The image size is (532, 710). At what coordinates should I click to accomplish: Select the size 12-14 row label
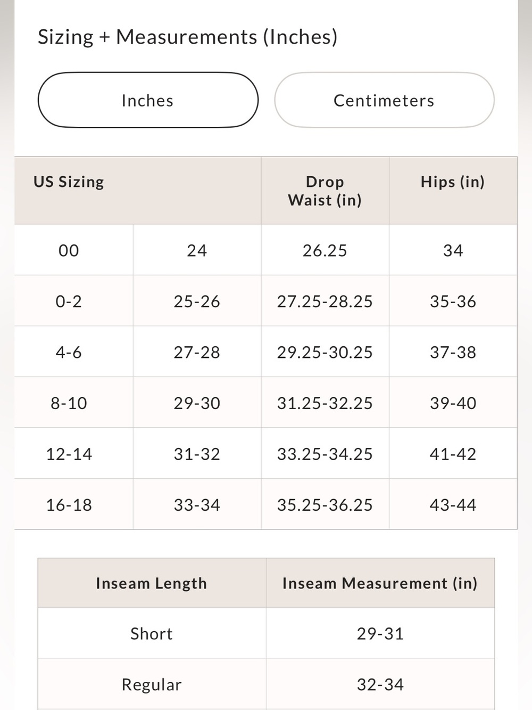pyautogui.click(x=69, y=454)
